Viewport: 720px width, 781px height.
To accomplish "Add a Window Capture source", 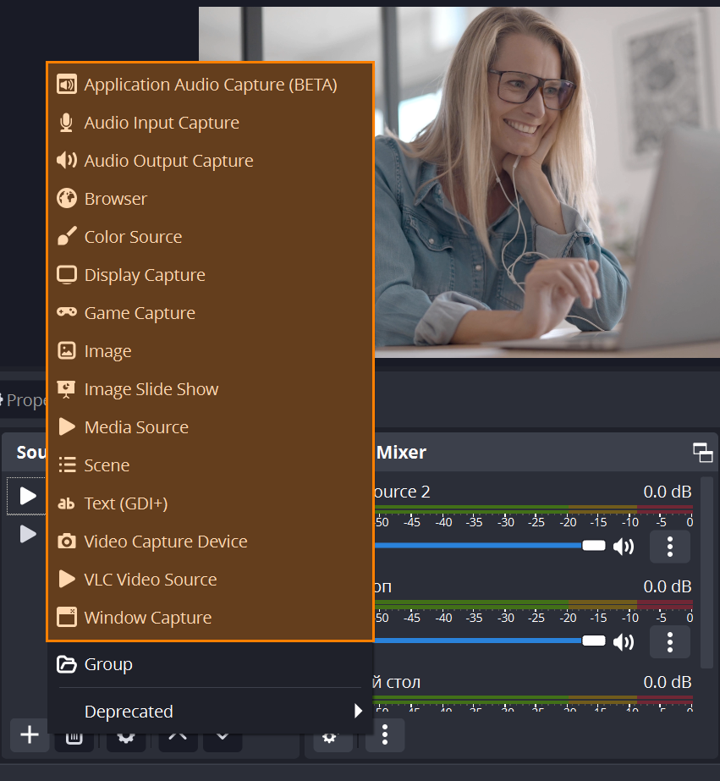I will 147,618.
